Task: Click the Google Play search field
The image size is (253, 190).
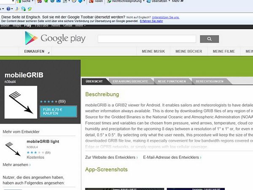Action: (147, 39)
